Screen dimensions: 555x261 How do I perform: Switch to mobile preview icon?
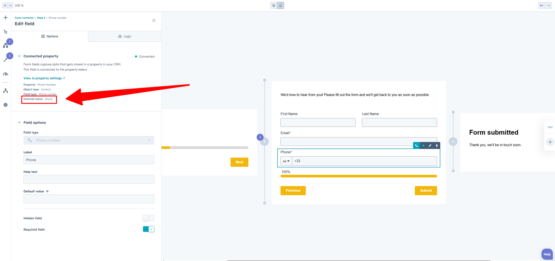(280, 5)
